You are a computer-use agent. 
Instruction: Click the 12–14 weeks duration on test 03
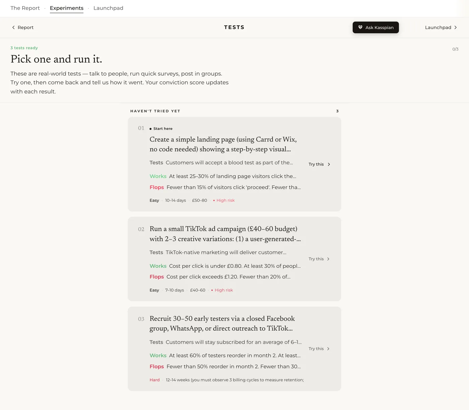tap(235, 380)
